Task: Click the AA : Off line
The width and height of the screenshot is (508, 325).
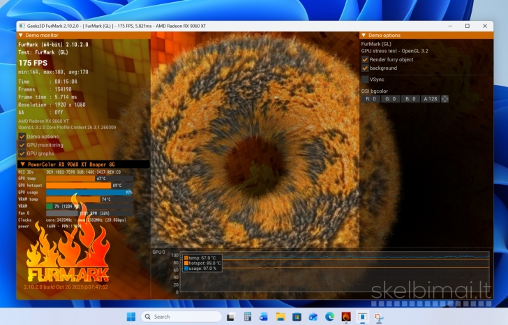Action: (40, 112)
